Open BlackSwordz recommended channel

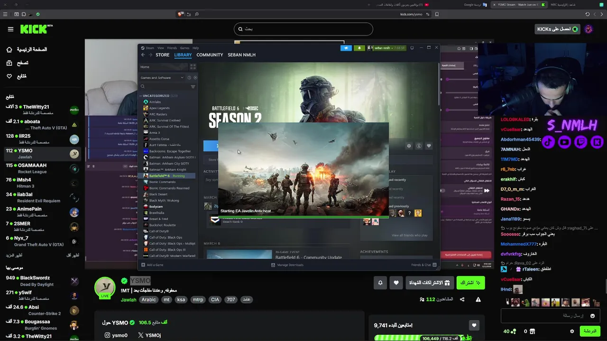coord(42,281)
